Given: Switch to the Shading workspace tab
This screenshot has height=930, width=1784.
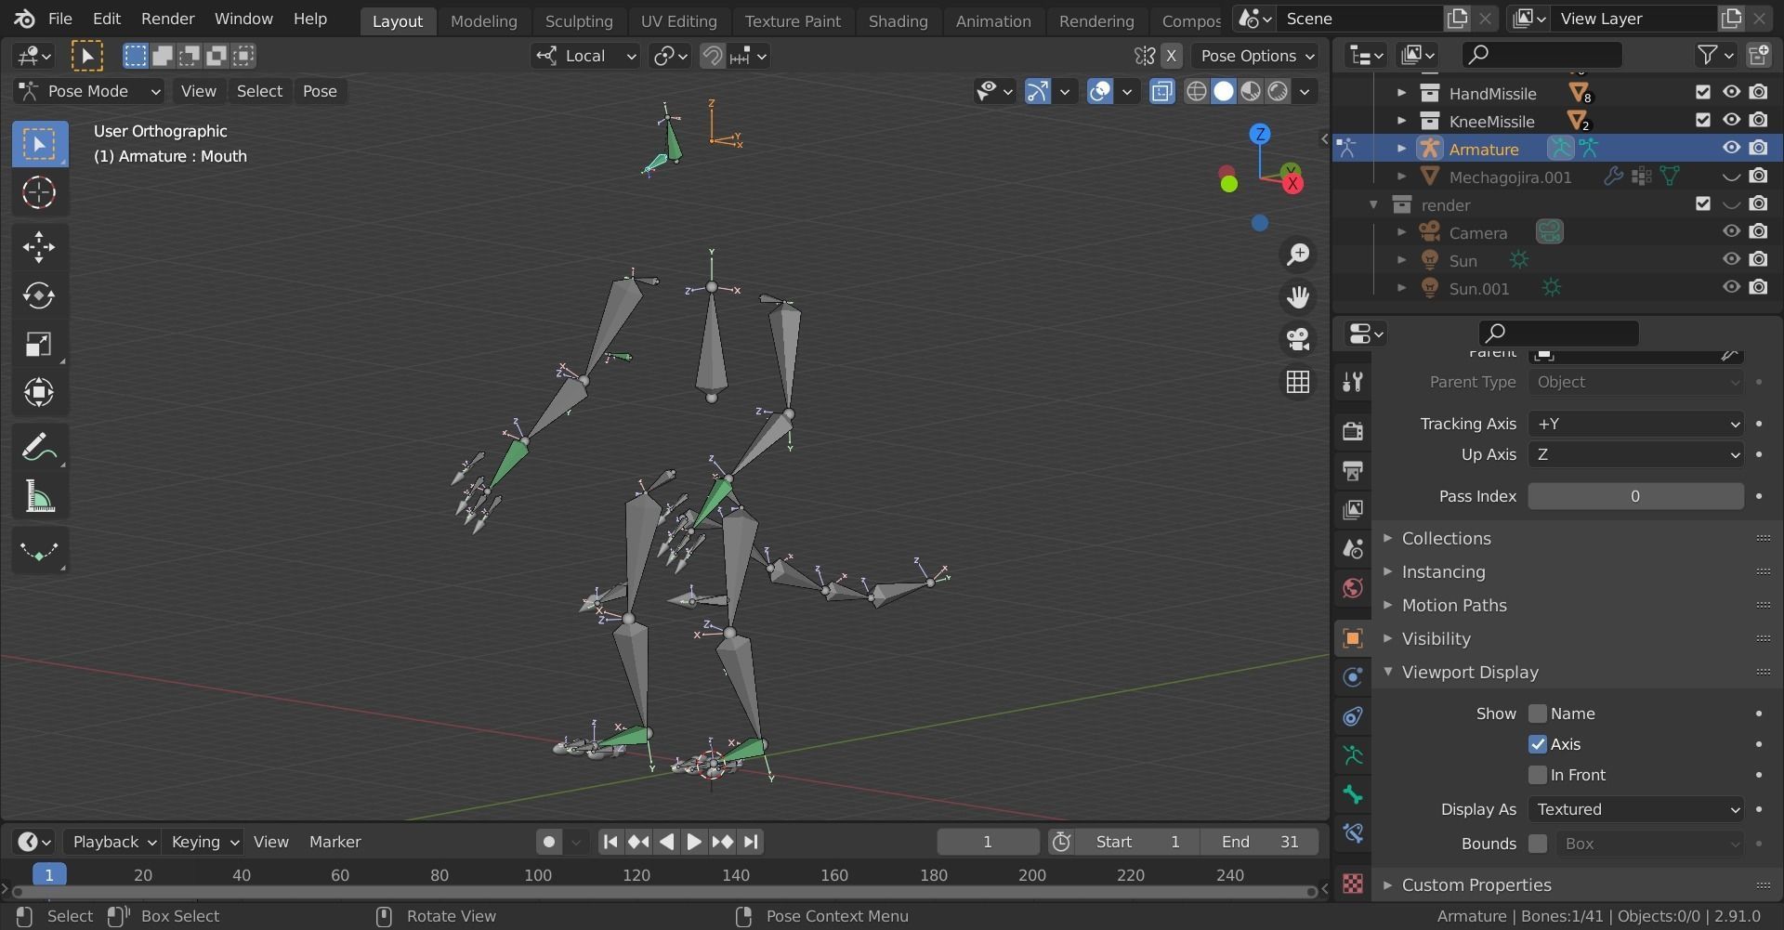Looking at the screenshot, I should click(x=898, y=20).
